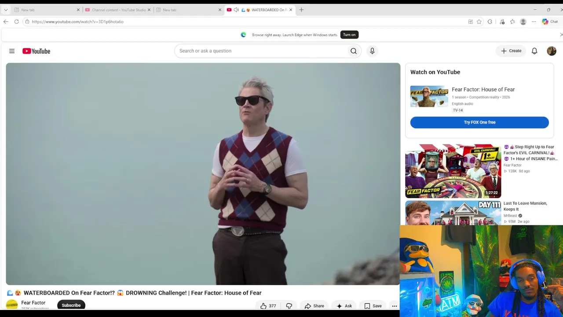The height and width of the screenshot is (317, 563).
Task: Subscribe to the Fear Factor channel
Action: coord(71,305)
